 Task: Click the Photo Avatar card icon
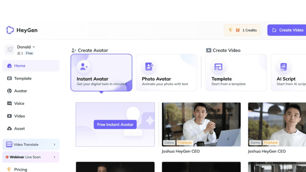click(149, 66)
